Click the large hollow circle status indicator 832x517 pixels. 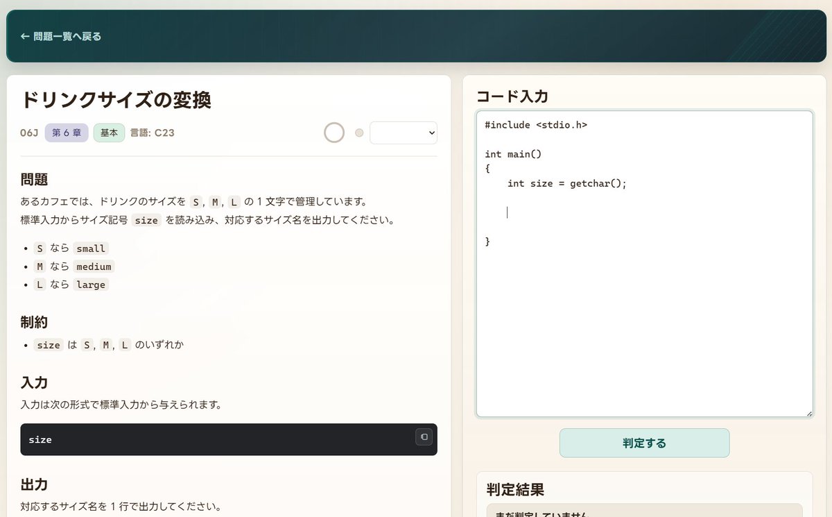(x=334, y=133)
